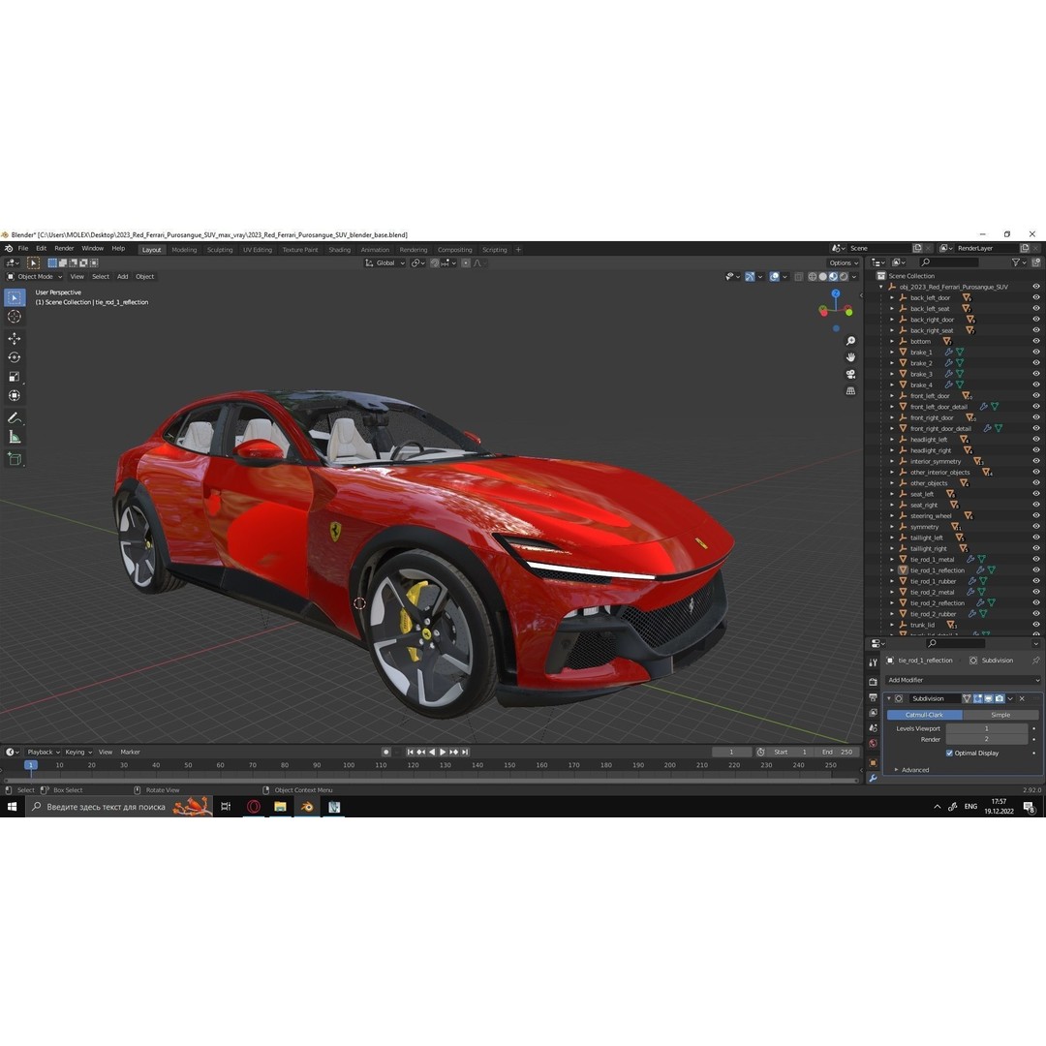Open the Add Modifier dropdown

pos(963,680)
